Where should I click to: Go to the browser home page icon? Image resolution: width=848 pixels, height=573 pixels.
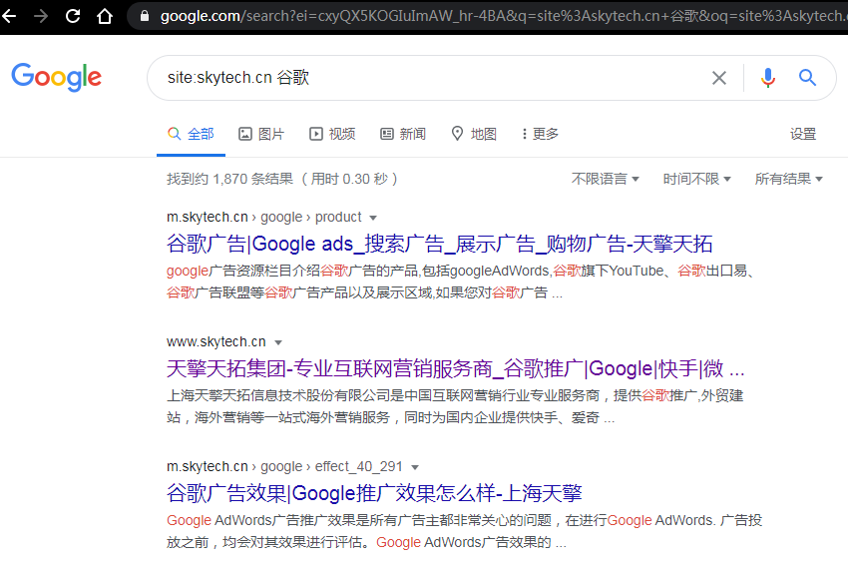click(x=104, y=16)
